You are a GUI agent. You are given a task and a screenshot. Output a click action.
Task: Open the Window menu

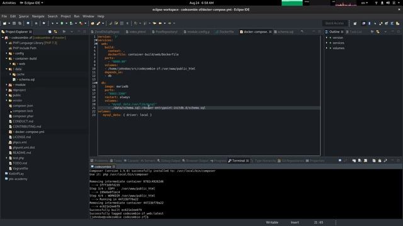(88, 16)
